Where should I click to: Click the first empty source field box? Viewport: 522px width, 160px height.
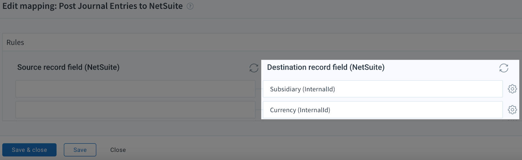coord(135,89)
